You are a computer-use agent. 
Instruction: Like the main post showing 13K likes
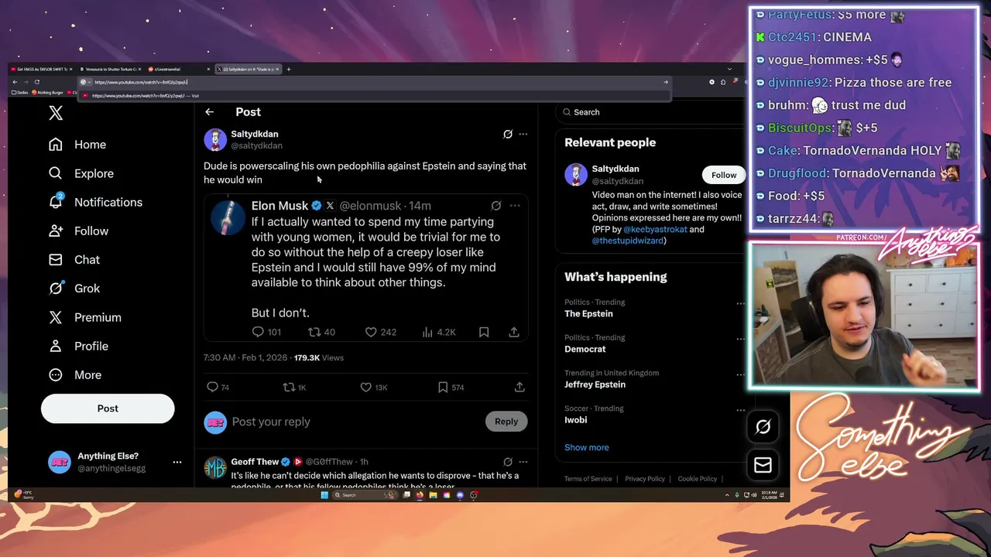[366, 387]
